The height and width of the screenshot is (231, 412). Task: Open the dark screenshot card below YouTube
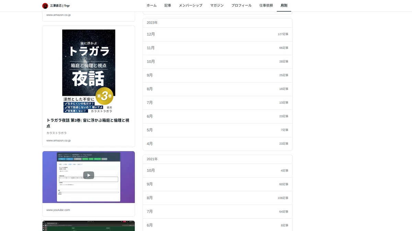(89, 226)
